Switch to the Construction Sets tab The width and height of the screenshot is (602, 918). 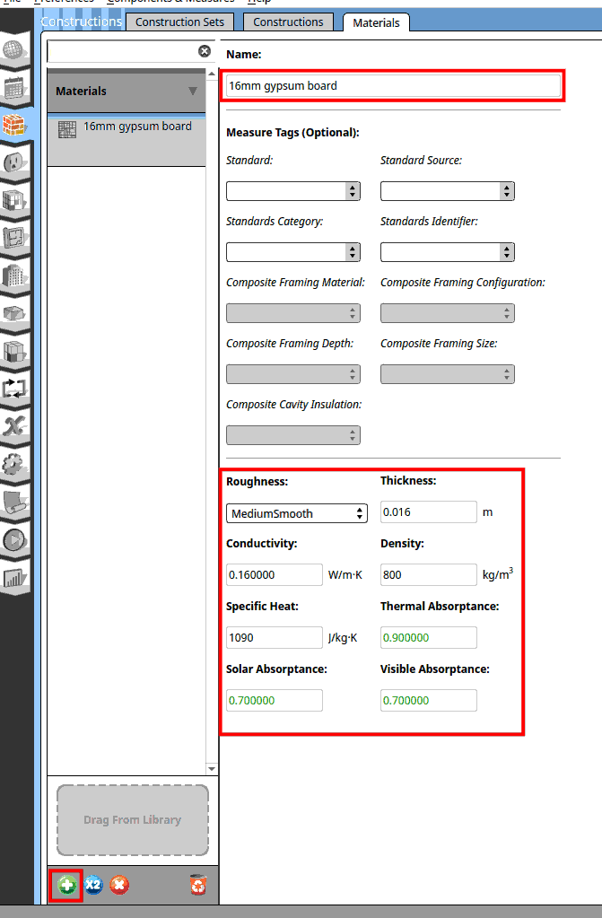pos(180,22)
